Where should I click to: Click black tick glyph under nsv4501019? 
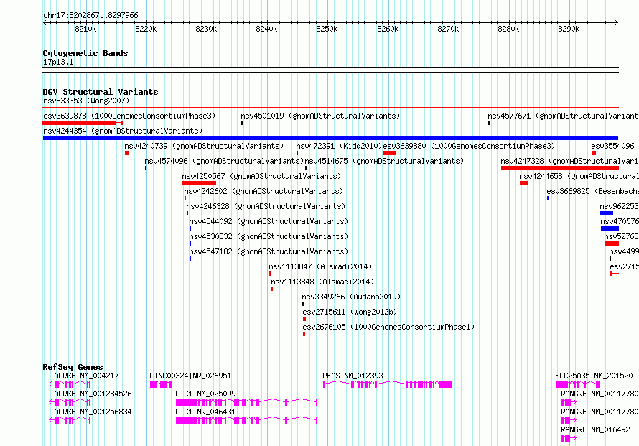point(242,123)
